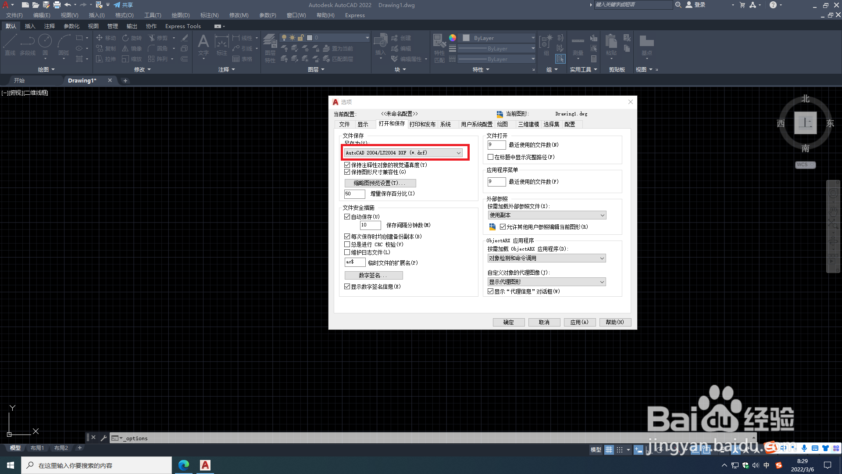Click the Print icon in quick access toolbar

[x=57, y=5]
